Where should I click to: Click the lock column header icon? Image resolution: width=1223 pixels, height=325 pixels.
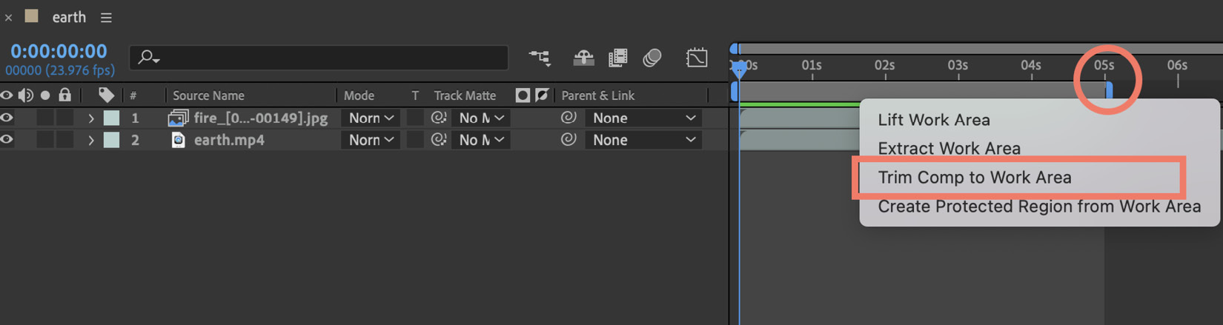pos(65,95)
